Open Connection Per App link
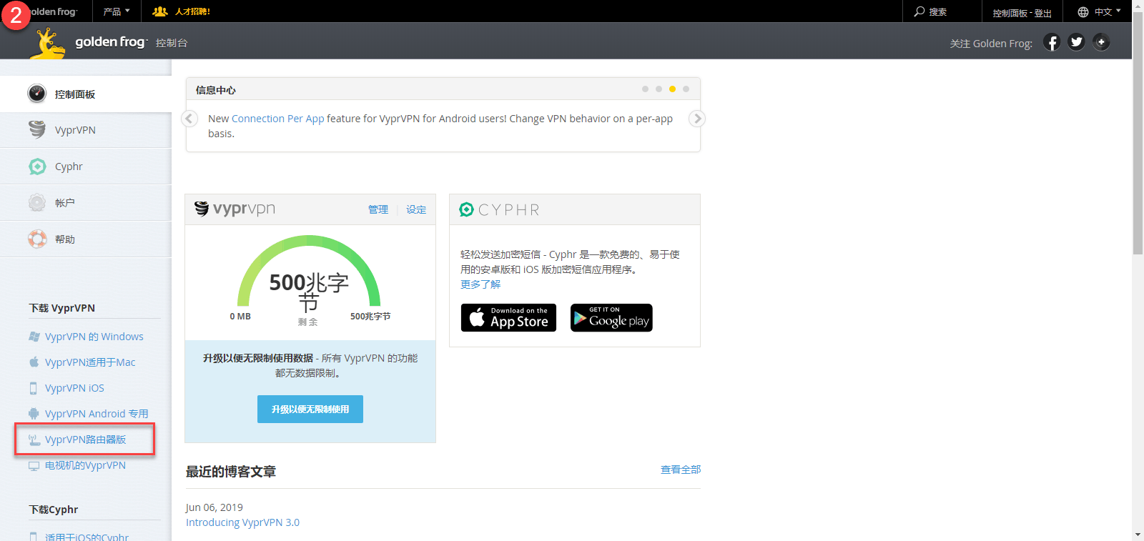The width and height of the screenshot is (1144, 541). point(278,119)
